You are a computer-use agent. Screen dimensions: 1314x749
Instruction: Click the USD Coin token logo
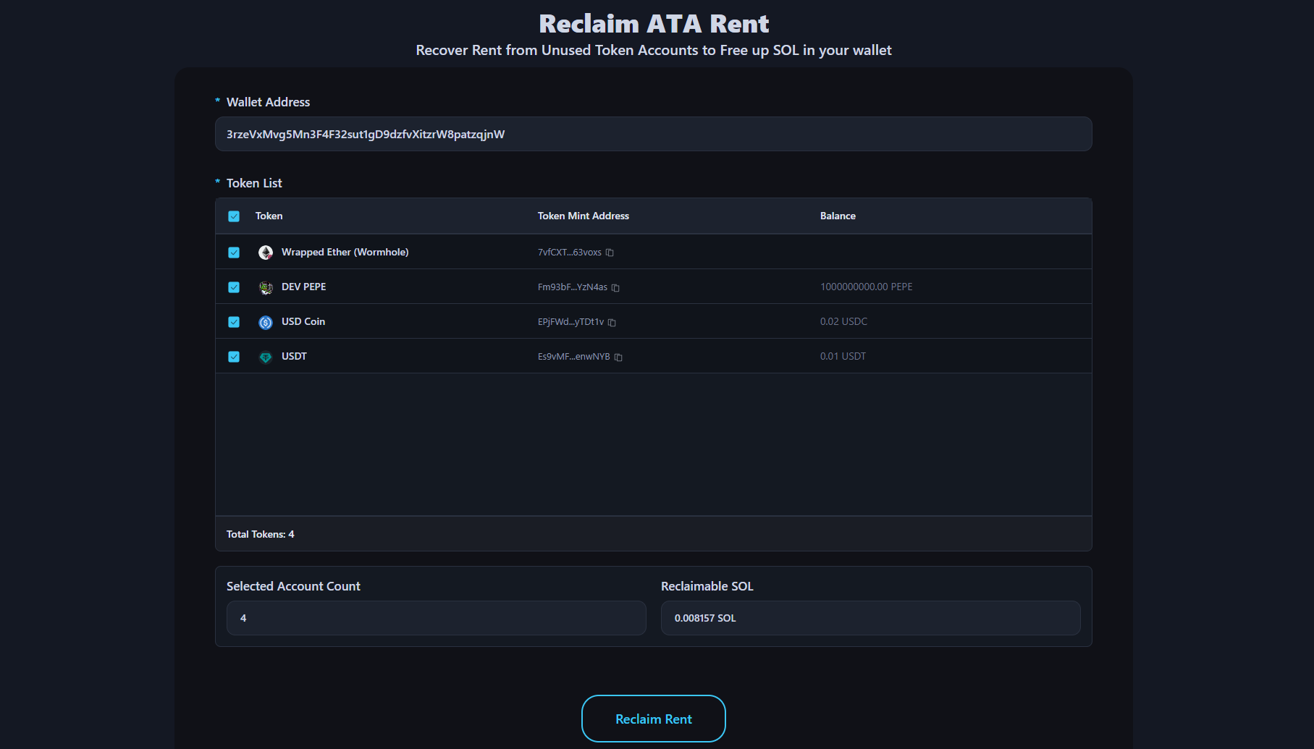coord(266,322)
